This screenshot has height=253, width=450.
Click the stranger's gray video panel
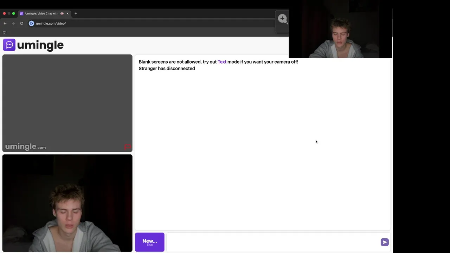[x=67, y=103]
